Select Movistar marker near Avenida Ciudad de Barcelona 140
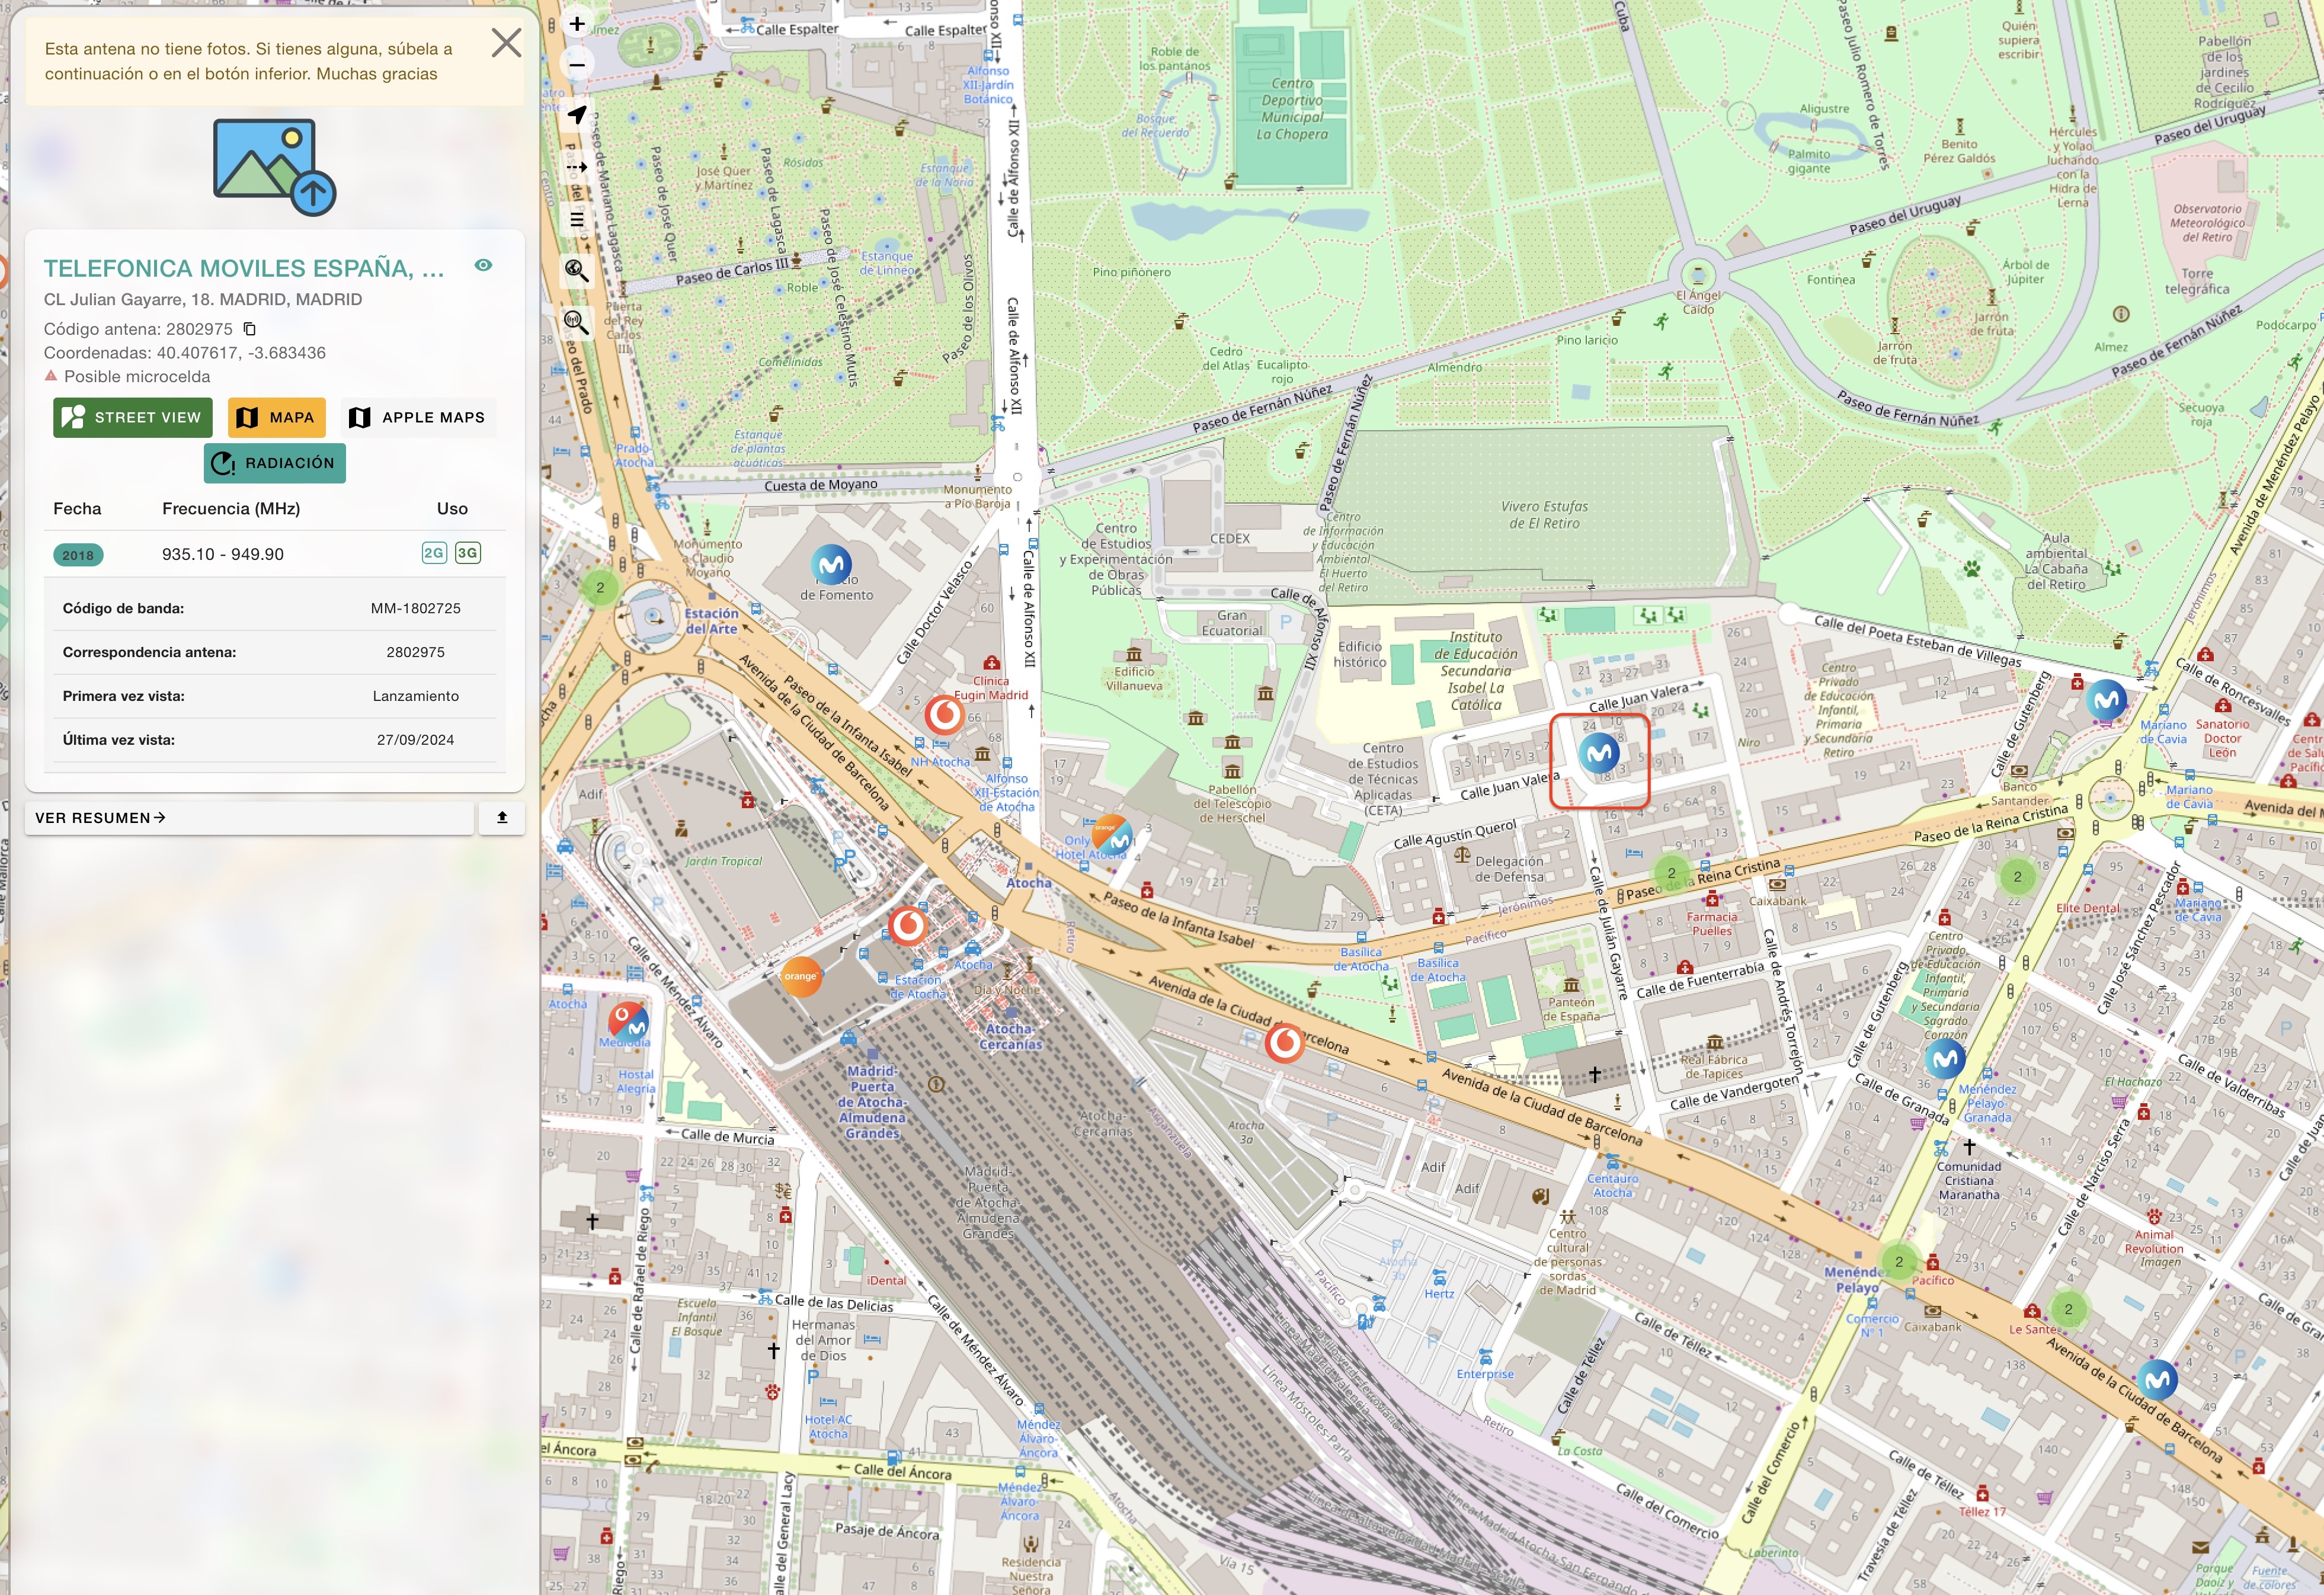 (x=2157, y=1380)
